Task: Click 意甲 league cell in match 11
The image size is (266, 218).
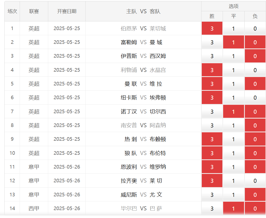Action: pos(34,167)
